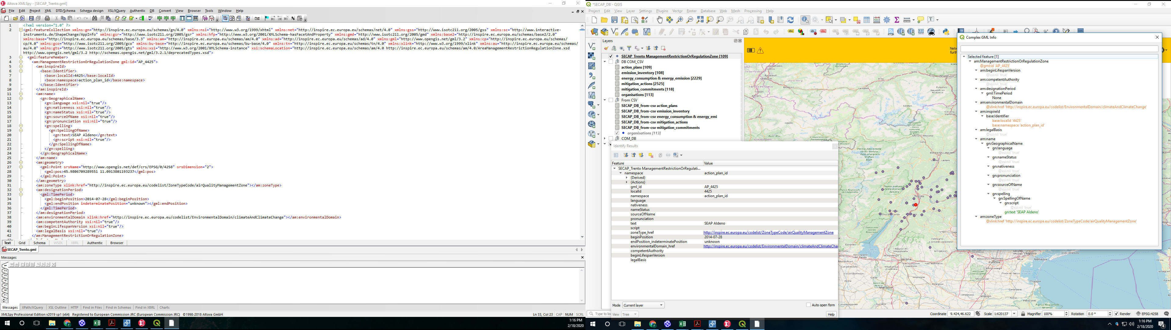The width and height of the screenshot is (1171, 330).
Task: Collapse the namespace node in Identify Results
Action: 621,173
